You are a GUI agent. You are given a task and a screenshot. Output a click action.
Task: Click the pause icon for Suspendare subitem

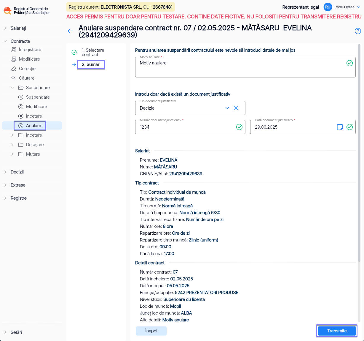[21, 97]
